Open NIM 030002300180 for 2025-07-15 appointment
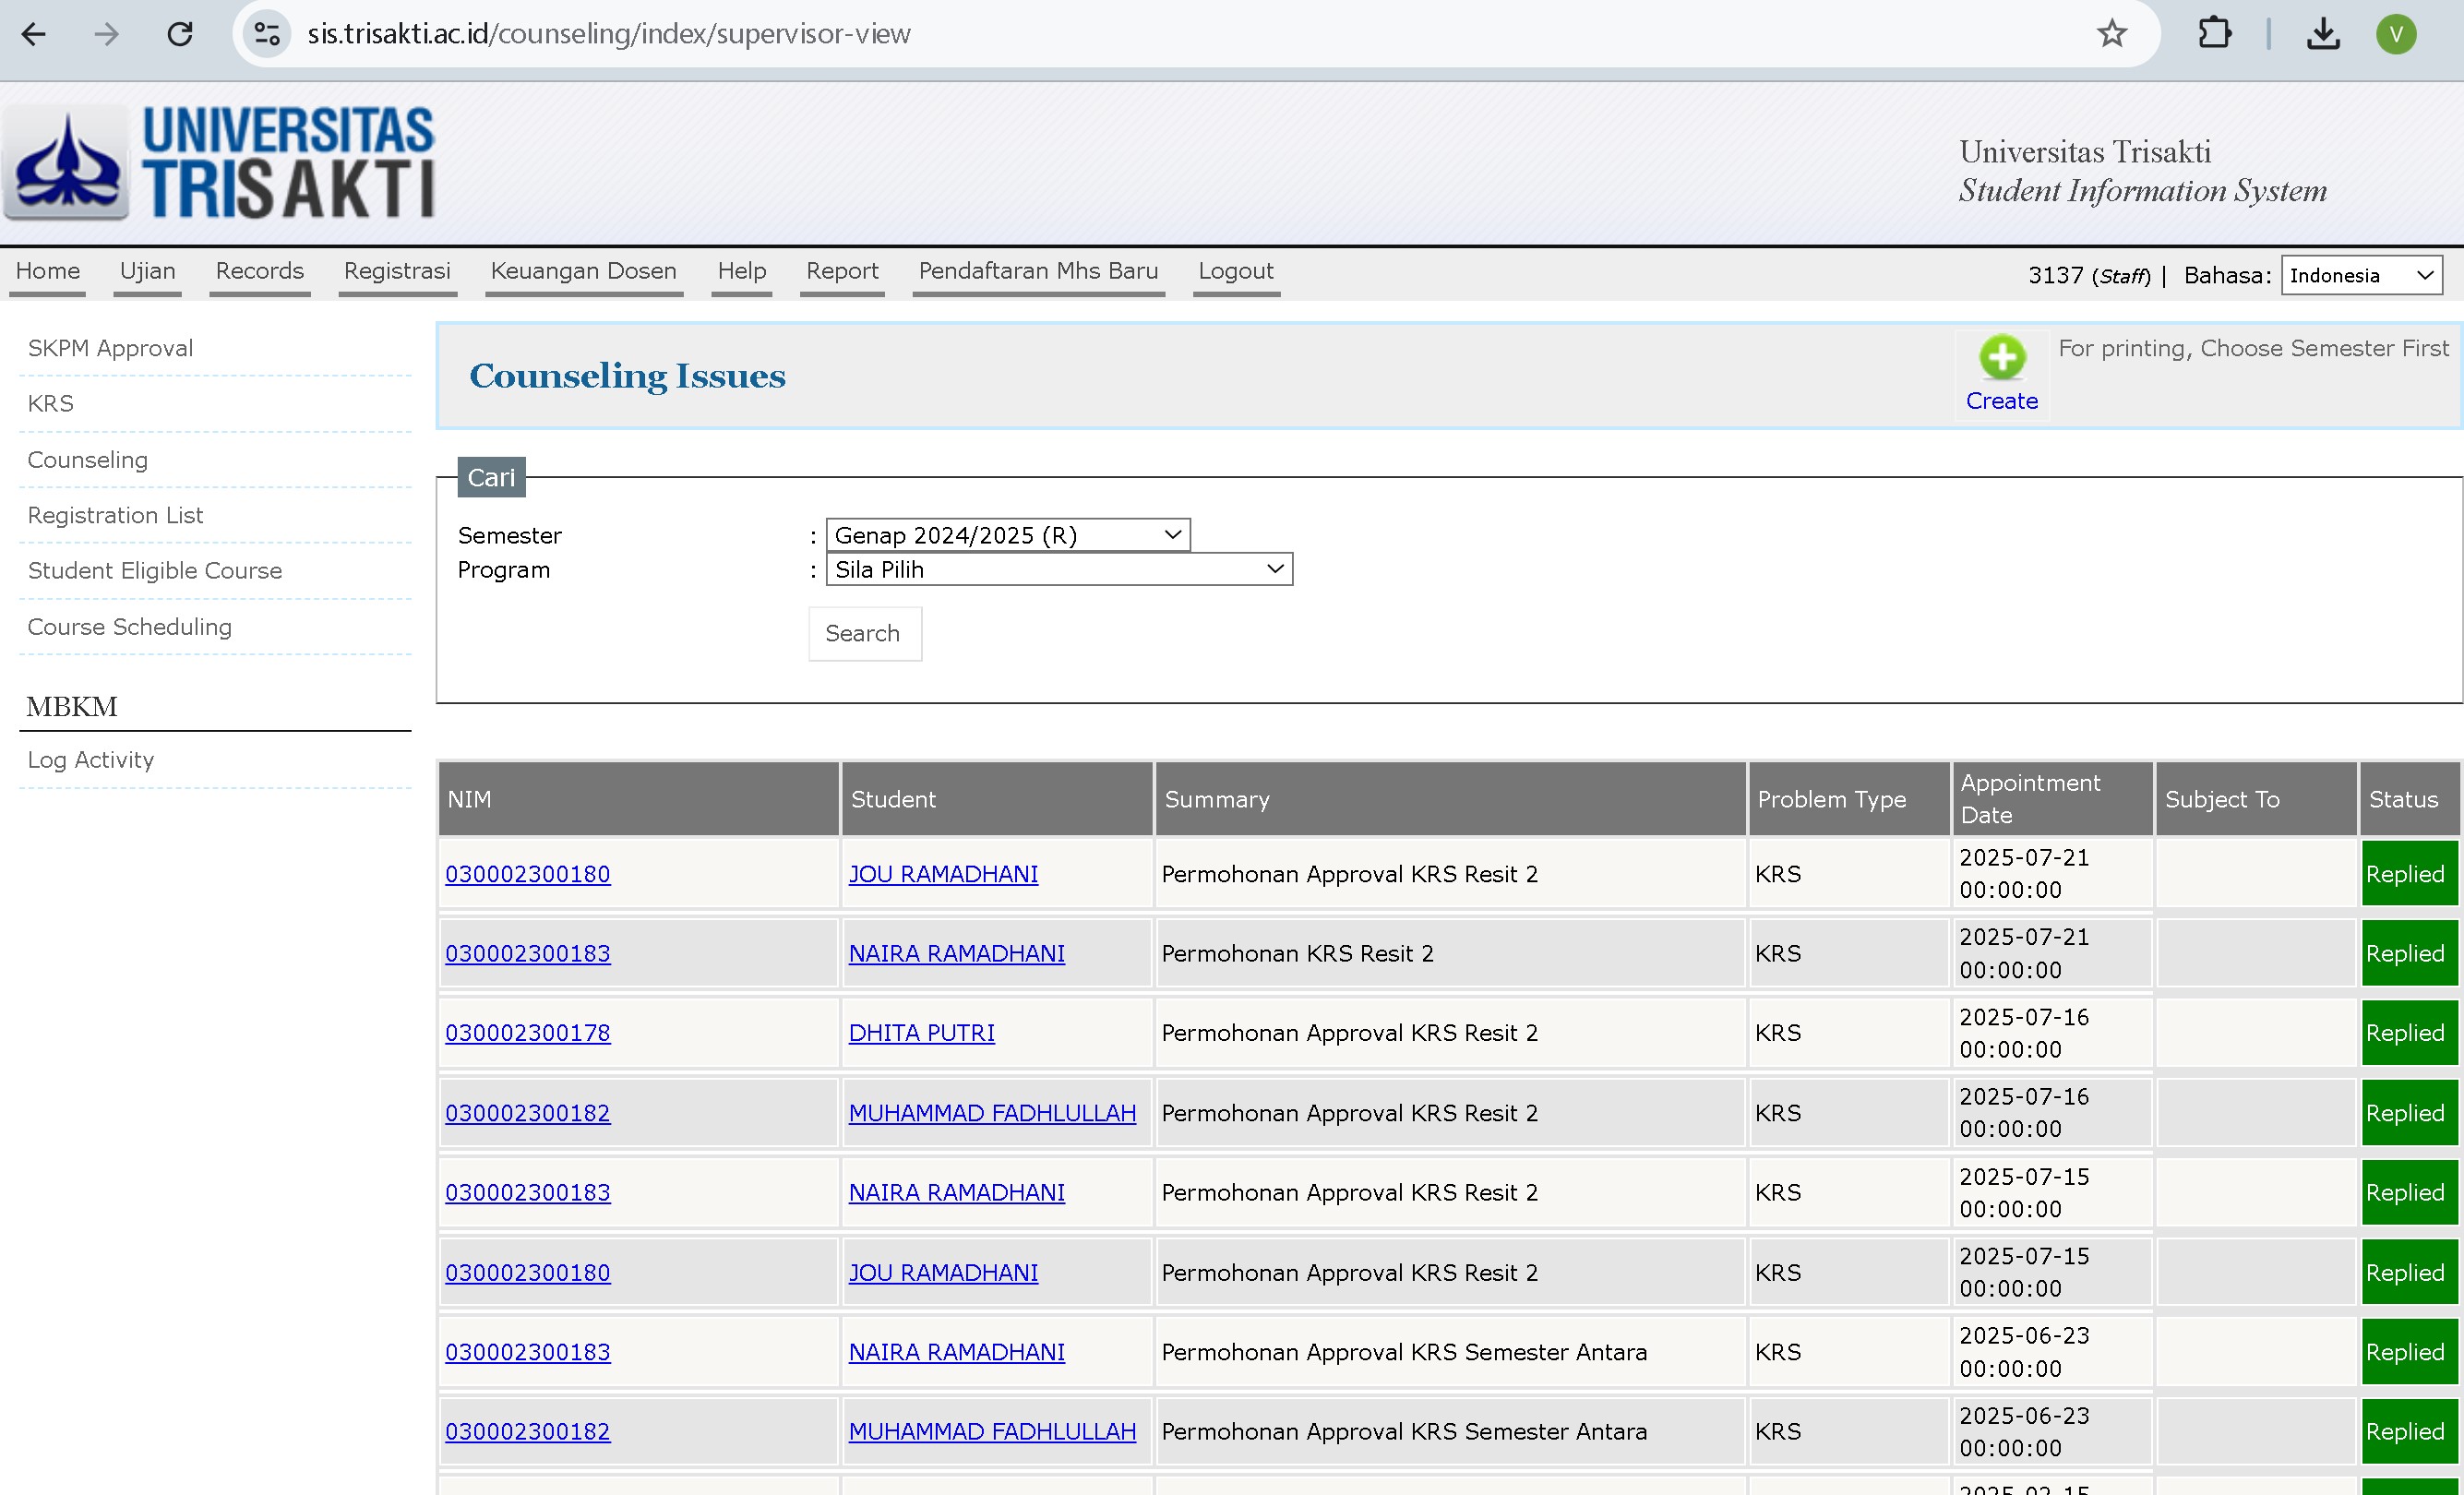2464x1495 pixels. (x=527, y=1272)
